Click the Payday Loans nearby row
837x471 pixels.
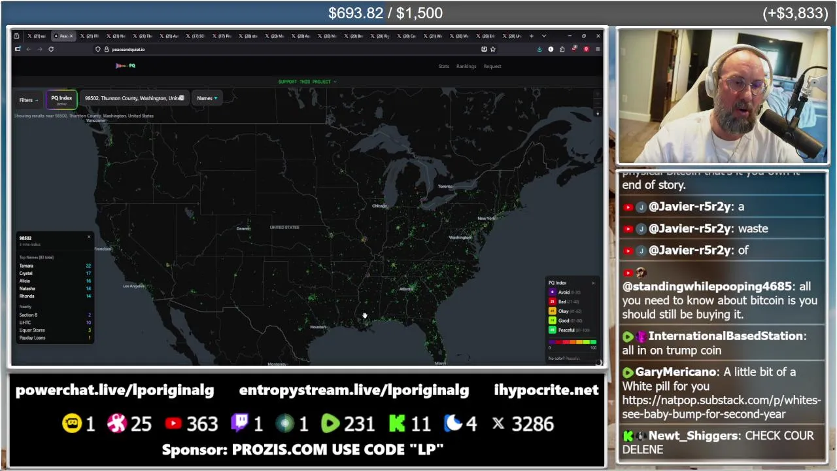click(55, 338)
